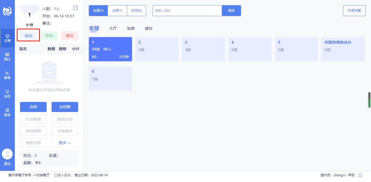371x182 pixels.
Task: Go to 预订 reservations in sidebar
Action: tap(7, 57)
